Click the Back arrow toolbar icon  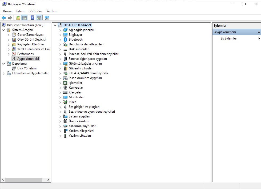click(4, 18)
